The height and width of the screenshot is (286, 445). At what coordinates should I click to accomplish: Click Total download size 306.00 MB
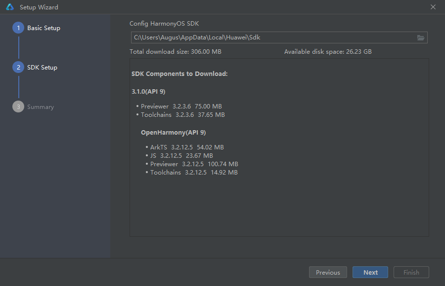176,52
